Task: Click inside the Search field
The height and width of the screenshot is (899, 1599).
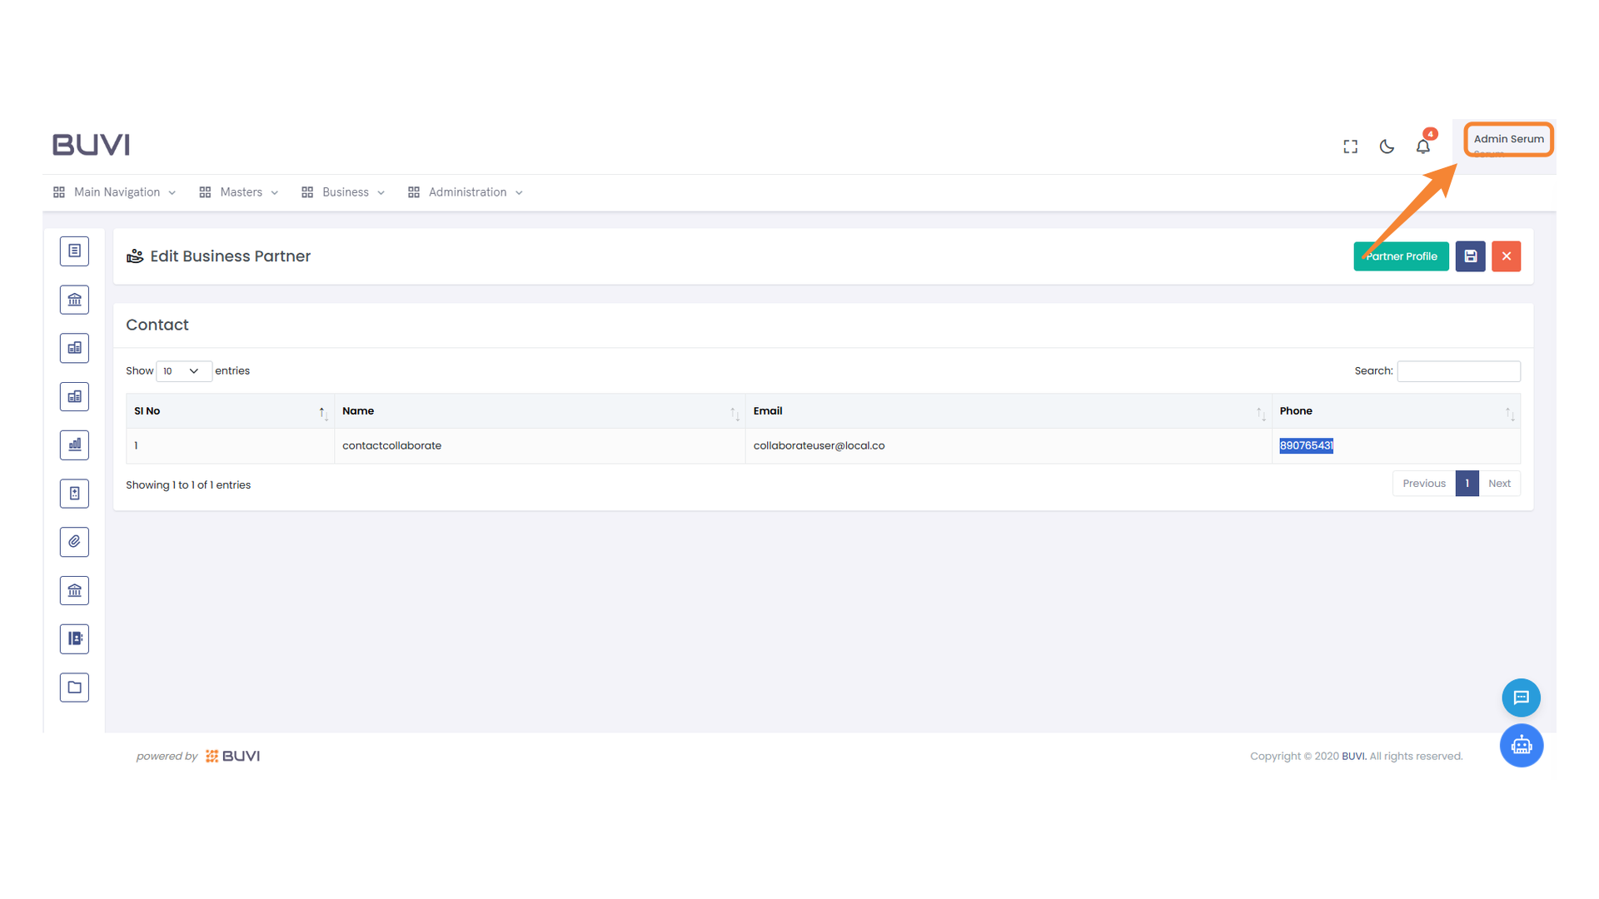Action: point(1458,371)
